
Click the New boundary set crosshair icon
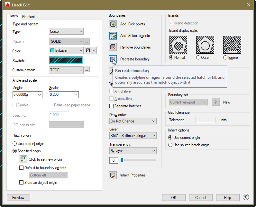tap(216, 102)
